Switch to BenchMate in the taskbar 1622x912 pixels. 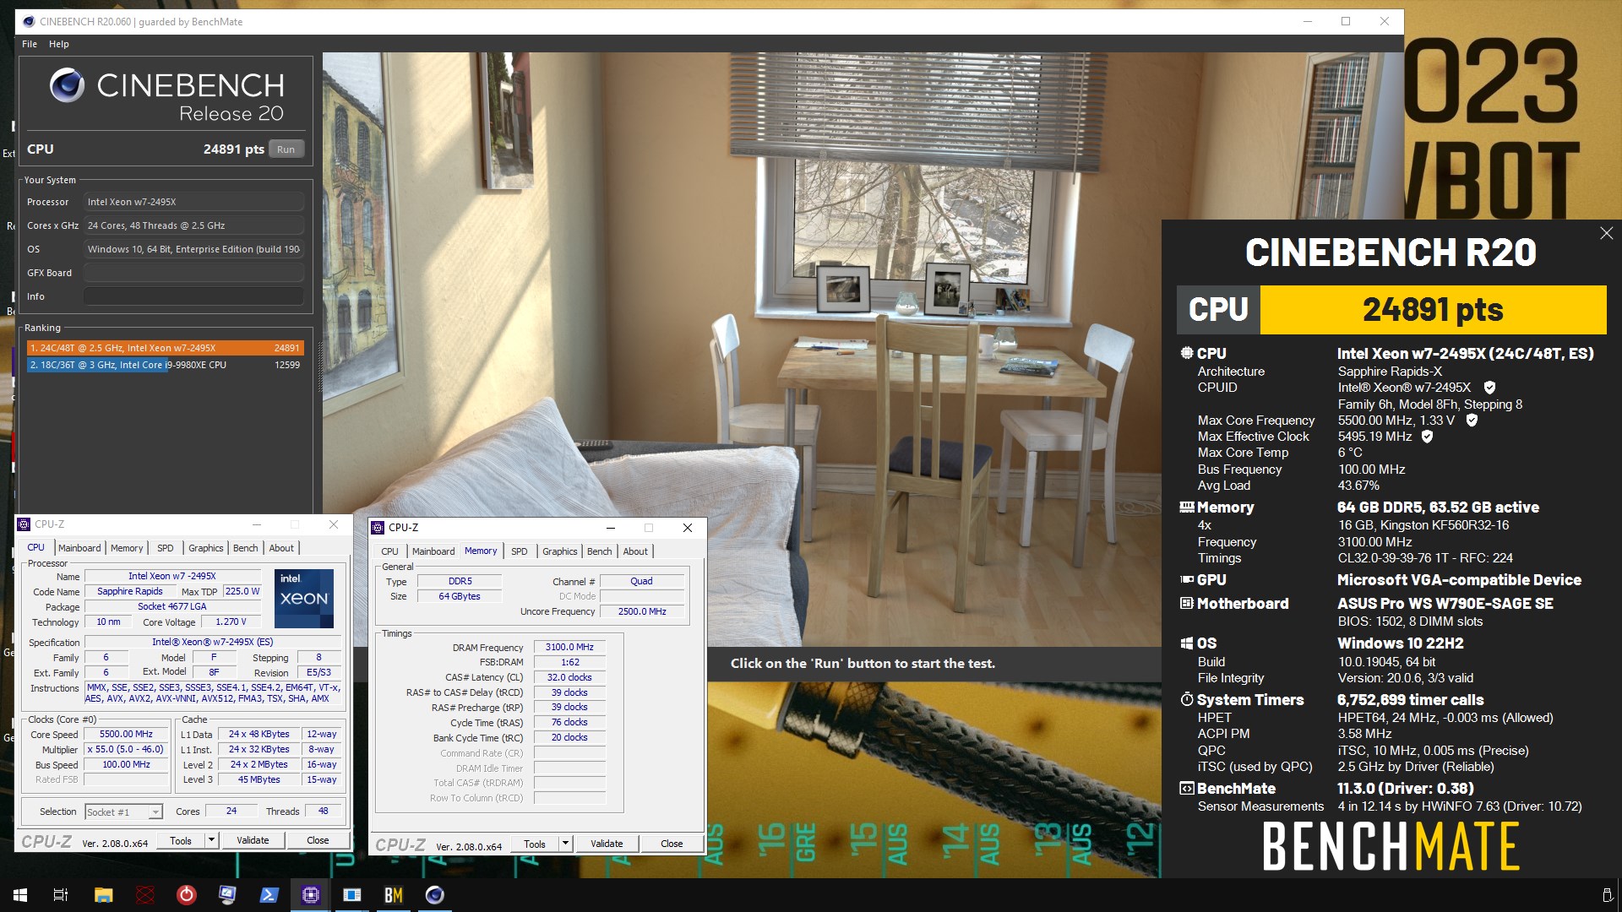[394, 895]
